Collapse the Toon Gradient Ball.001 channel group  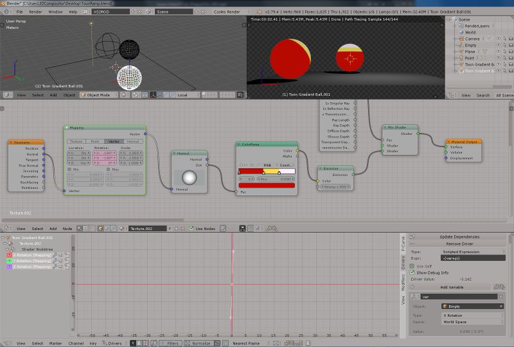(3, 238)
